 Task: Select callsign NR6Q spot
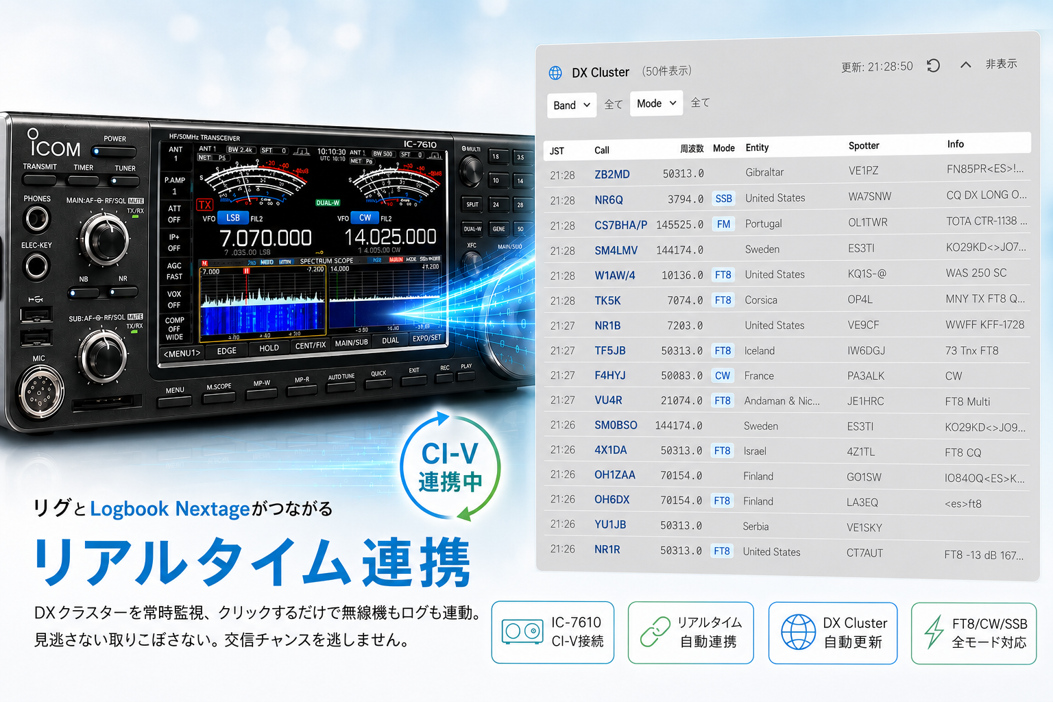pyautogui.click(x=609, y=200)
